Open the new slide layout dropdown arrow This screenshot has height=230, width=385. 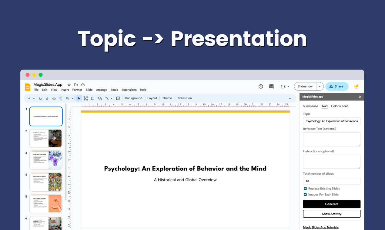tap(34, 98)
